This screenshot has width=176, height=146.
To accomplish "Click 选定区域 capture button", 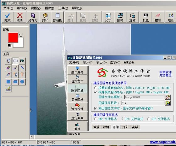I will 77,89.
